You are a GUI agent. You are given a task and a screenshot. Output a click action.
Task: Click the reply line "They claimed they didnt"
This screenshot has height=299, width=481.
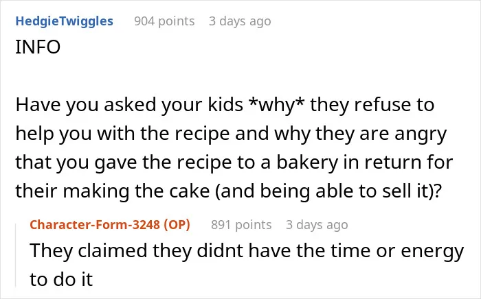tap(247, 251)
